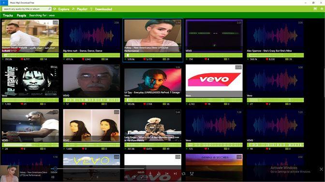Download the current track via player bar
The height and width of the screenshot is (182, 325).
tap(150, 173)
